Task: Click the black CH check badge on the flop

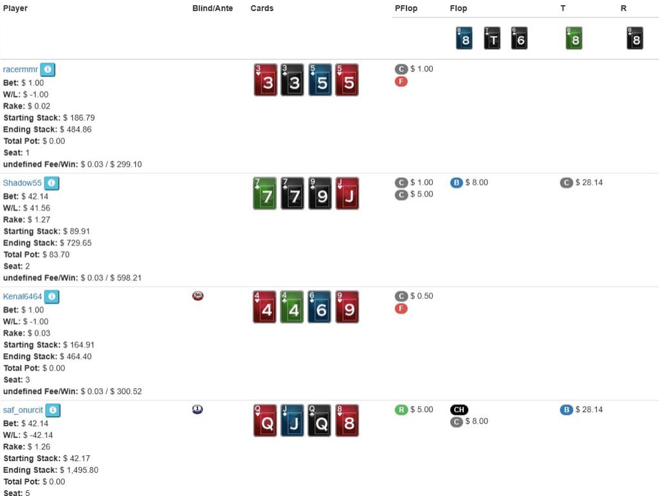Action: click(459, 409)
